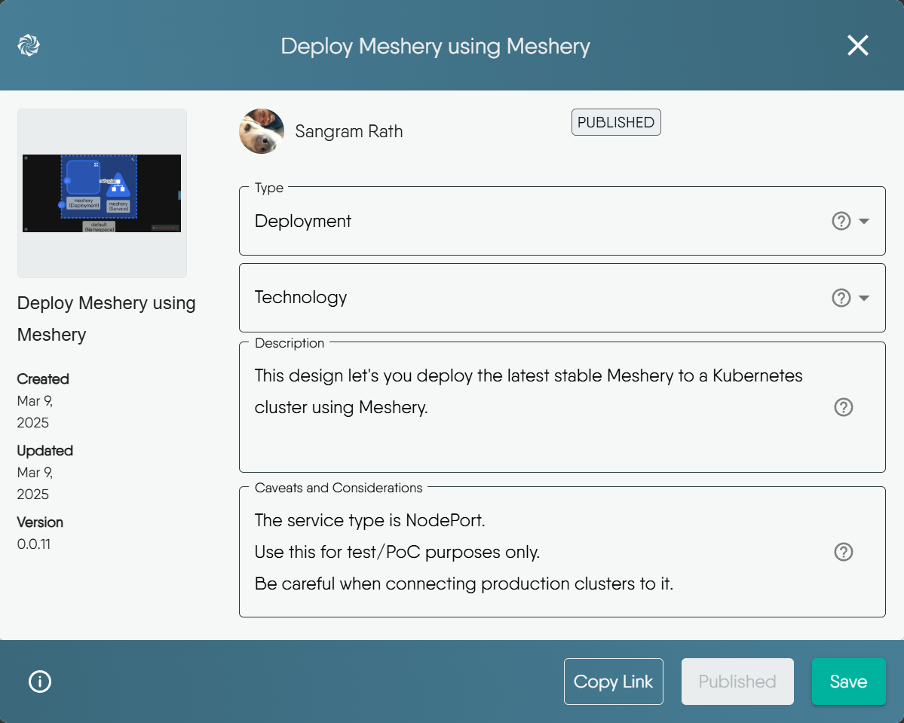Click the design preview thumbnail
This screenshot has width=904, height=723.
101,193
